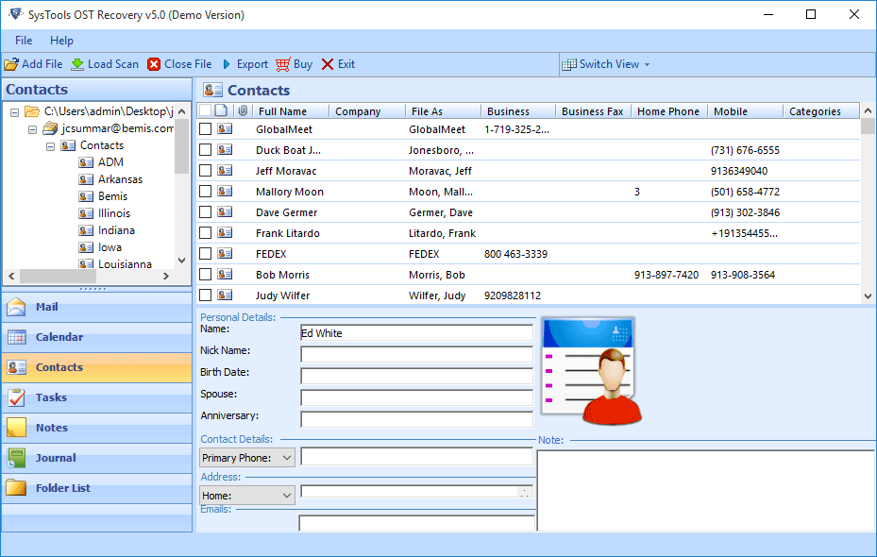Image resolution: width=877 pixels, height=557 pixels.
Task: Check the box for FEDEX contact
Action: click(x=205, y=254)
